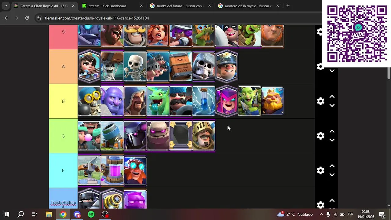Select X-Bow card in F tier
391x220 pixels.
pos(89,170)
